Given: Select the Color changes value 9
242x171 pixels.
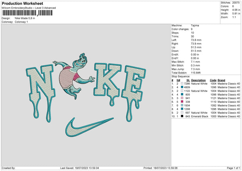Looking at the screenshot, I should tap(192, 29).
